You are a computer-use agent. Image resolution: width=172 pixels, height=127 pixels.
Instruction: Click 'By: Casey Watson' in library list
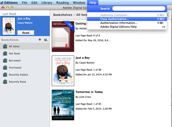(x=85, y=63)
